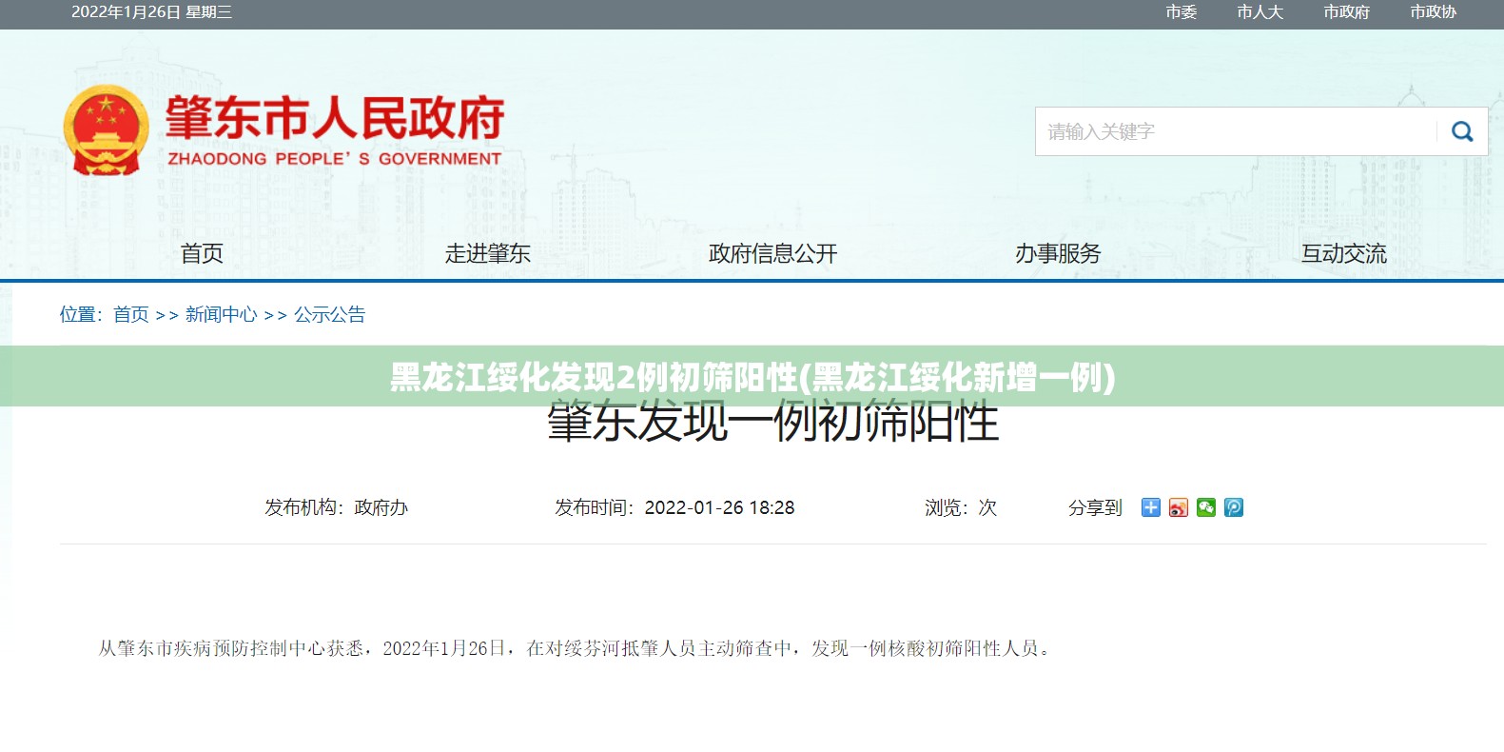Click the 新闻中心 breadcrumb link
This screenshot has width=1504, height=752.
point(221,314)
